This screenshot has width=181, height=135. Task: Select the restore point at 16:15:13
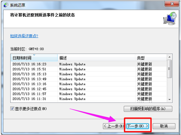tap(89, 74)
